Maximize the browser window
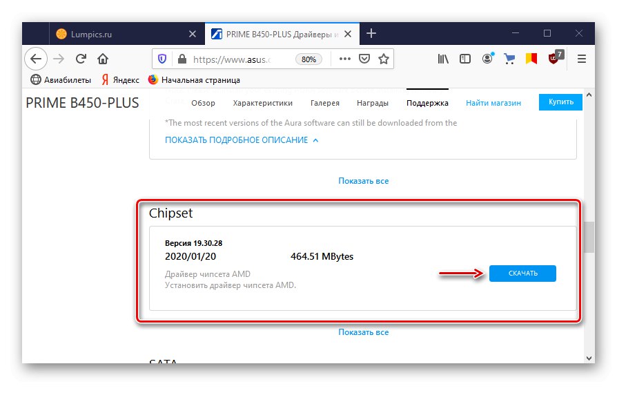617x393 pixels. (x=547, y=33)
